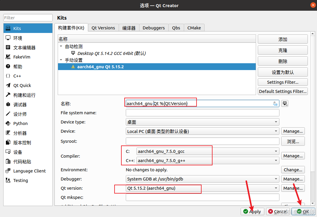Click the 删除 button

(283, 61)
